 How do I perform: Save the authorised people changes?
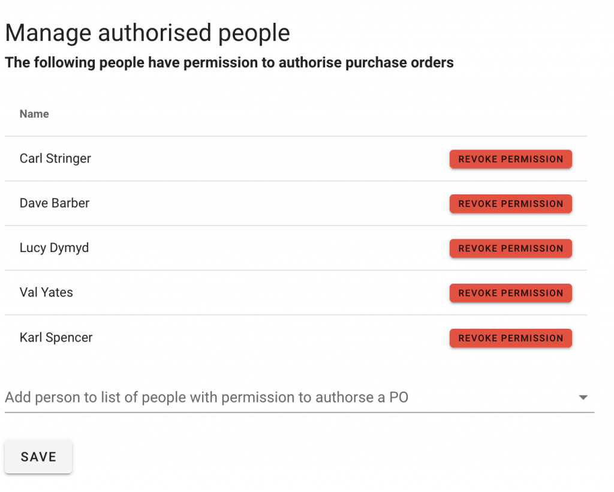(38, 457)
